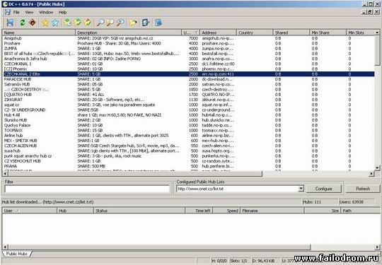Open the Notepad toolbar icon
The width and height of the screenshot is (382, 265).
pyautogui.click(x=158, y=23)
